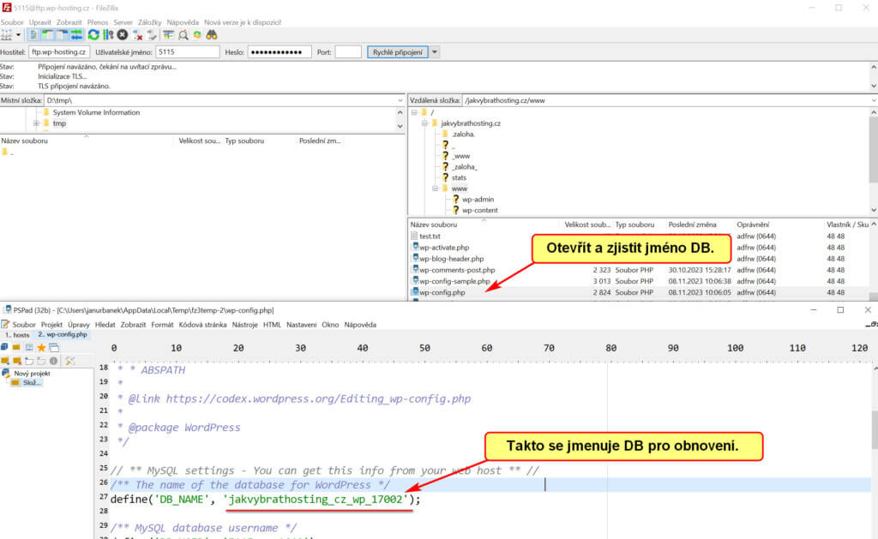Open the Server menu in FileZilla
Image resolution: width=878 pixels, height=539 pixels.
pos(123,21)
